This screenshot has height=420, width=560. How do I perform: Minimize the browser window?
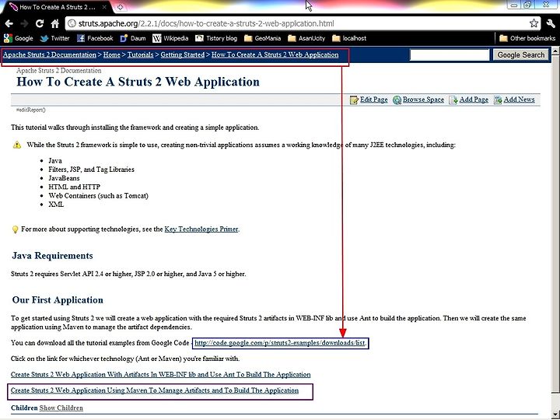tap(514, 5)
